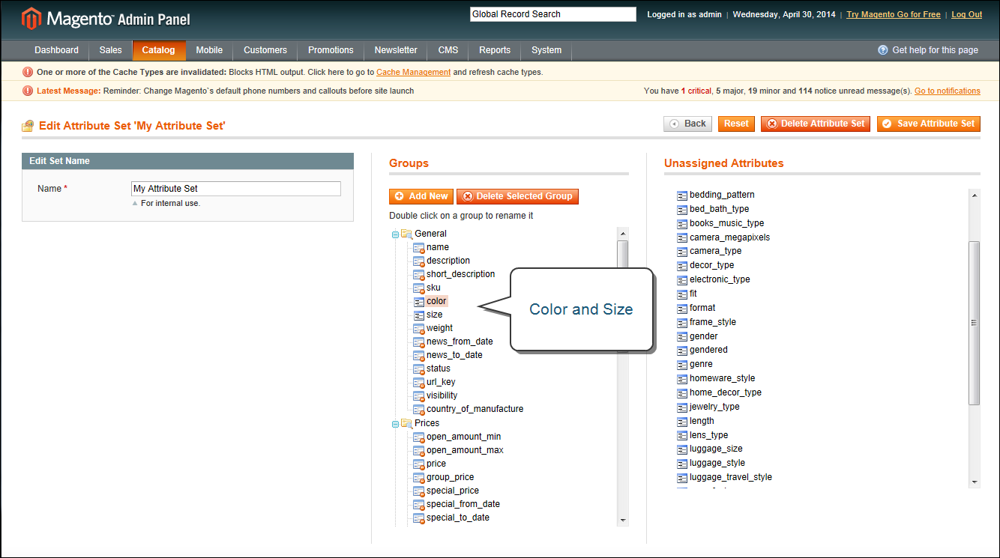1000x558 pixels.
Task: Click the icon beside lens_type
Action: [x=682, y=436]
